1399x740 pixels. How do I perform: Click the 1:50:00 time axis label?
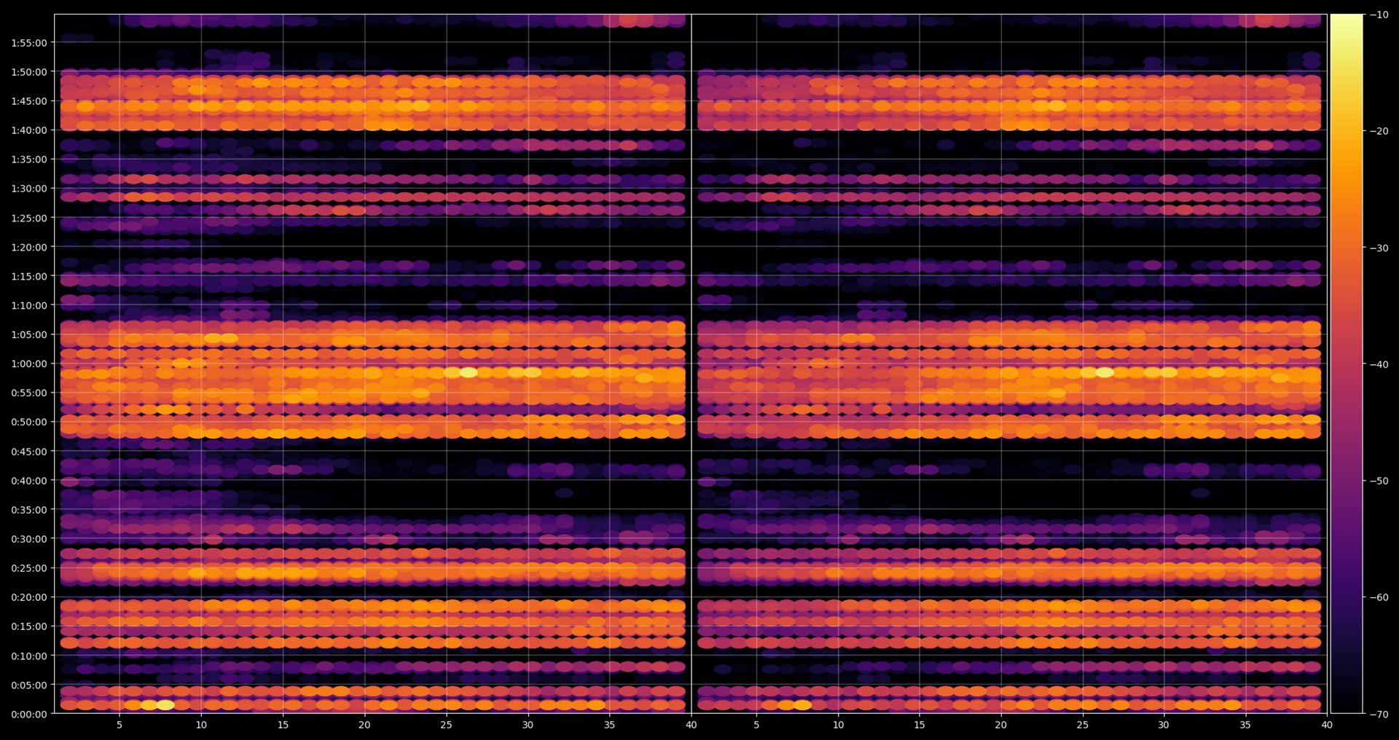coord(29,71)
